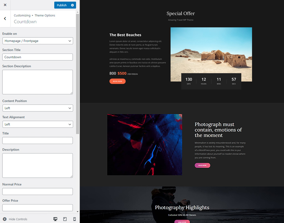Click the pink Read More button

click(203, 165)
